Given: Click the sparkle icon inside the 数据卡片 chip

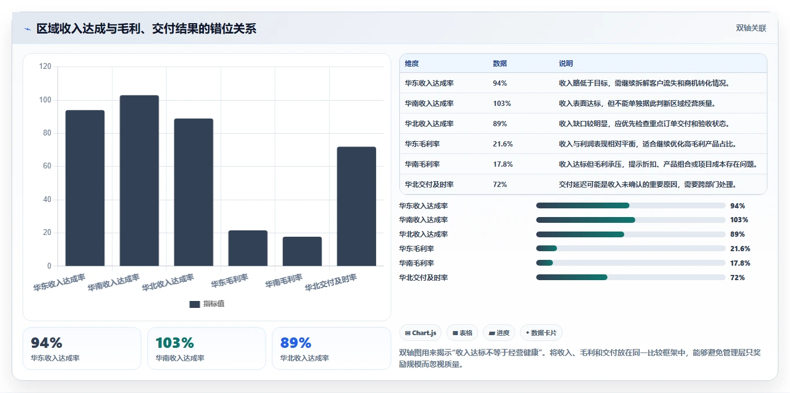Looking at the screenshot, I should pos(527,333).
